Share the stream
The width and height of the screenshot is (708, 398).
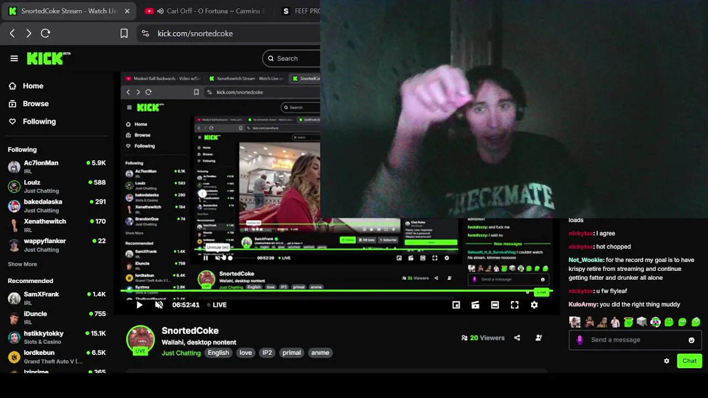pos(517,338)
